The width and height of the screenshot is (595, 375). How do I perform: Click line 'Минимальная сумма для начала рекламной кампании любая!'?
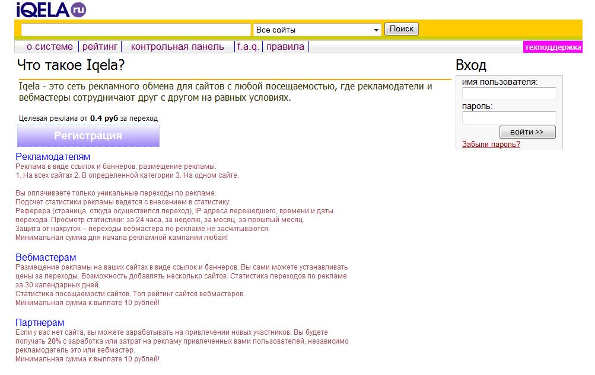(122, 238)
